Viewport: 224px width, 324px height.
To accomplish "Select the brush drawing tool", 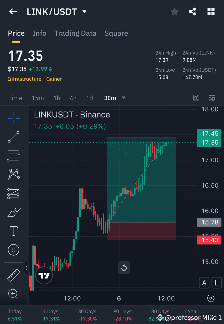I will (14, 212).
